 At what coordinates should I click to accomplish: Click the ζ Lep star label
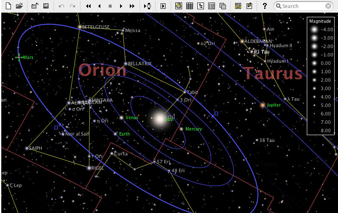click(16, 185)
